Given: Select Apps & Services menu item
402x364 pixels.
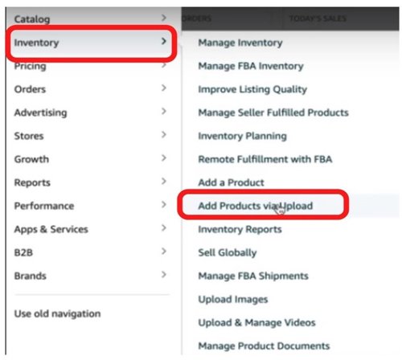Looking at the screenshot, I should pos(51,229).
